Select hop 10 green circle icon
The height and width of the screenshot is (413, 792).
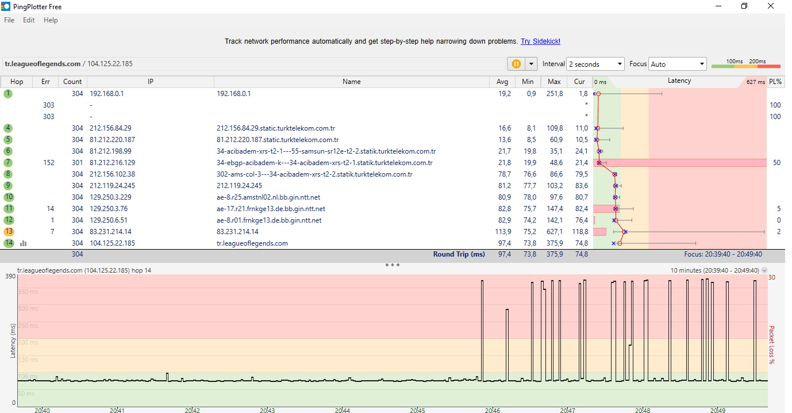[9, 197]
